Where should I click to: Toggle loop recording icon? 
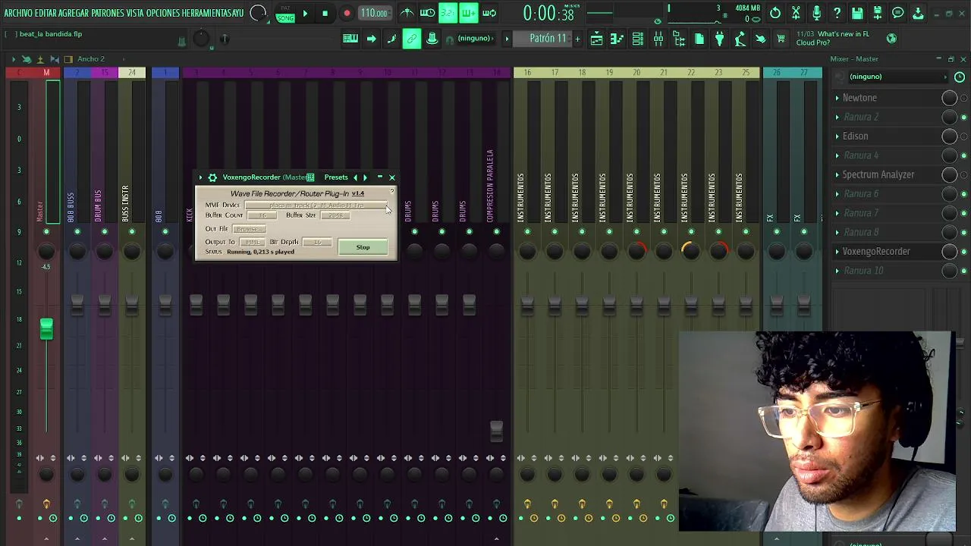[489, 13]
